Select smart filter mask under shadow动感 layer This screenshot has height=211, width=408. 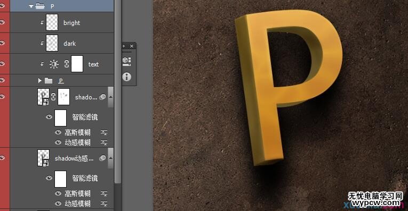pyautogui.click(x=60, y=179)
